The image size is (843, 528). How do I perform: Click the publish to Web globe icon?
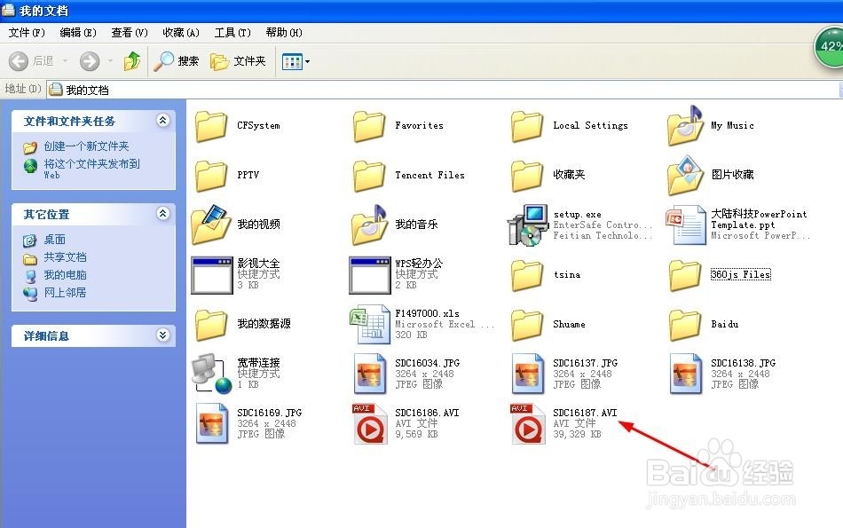30,165
